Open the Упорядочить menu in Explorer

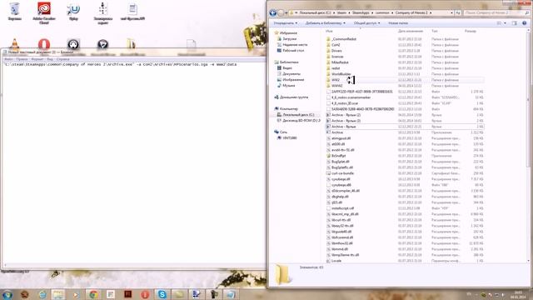(285, 23)
